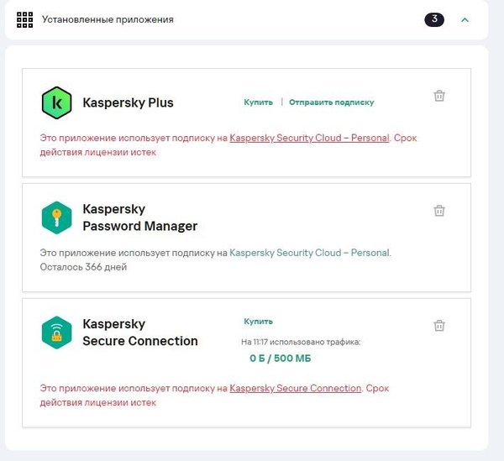Open the underlined Kaspersky Secure Connection link
This screenshot has height=461, width=504.
(x=295, y=389)
